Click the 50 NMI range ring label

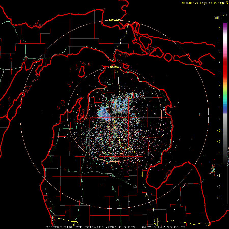click(114, 67)
